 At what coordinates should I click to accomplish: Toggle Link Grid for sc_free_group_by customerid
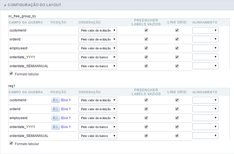(177, 30)
